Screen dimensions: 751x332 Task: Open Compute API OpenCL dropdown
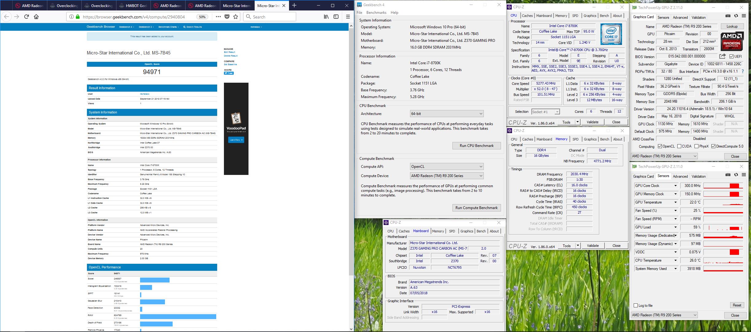tap(447, 167)
